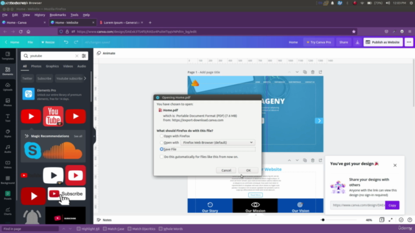Reload the page in Firefox
The height and width of the screenshot is (233, 415).
tap(21, 32)
